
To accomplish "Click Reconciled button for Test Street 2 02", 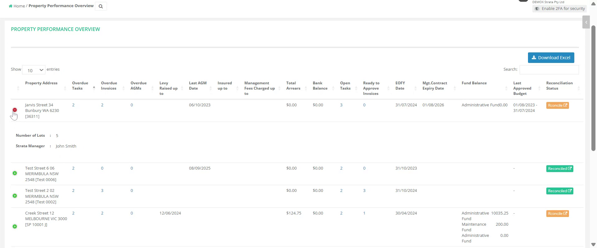I will click(x=560, y=191).
